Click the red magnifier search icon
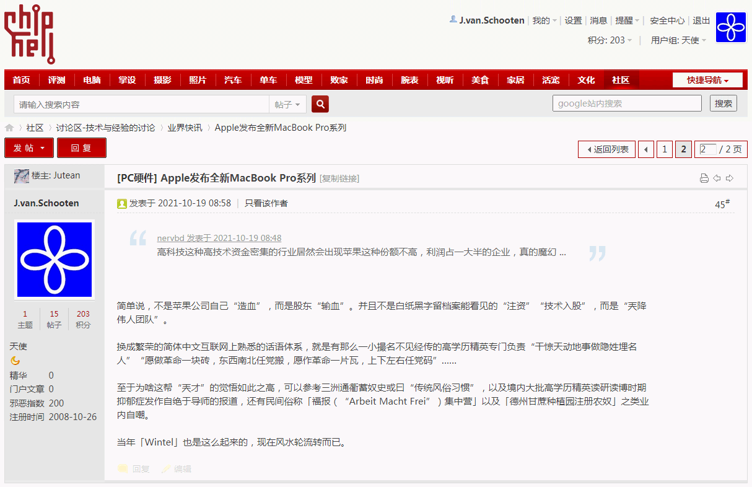Image resolution: width=752 pixels, height=487 pixels. pos(320,104)
